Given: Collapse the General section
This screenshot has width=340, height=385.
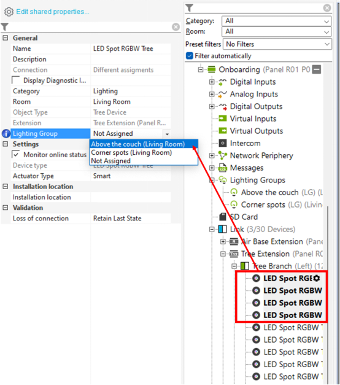Looking at the screenshot, I should tap(6, 38).
